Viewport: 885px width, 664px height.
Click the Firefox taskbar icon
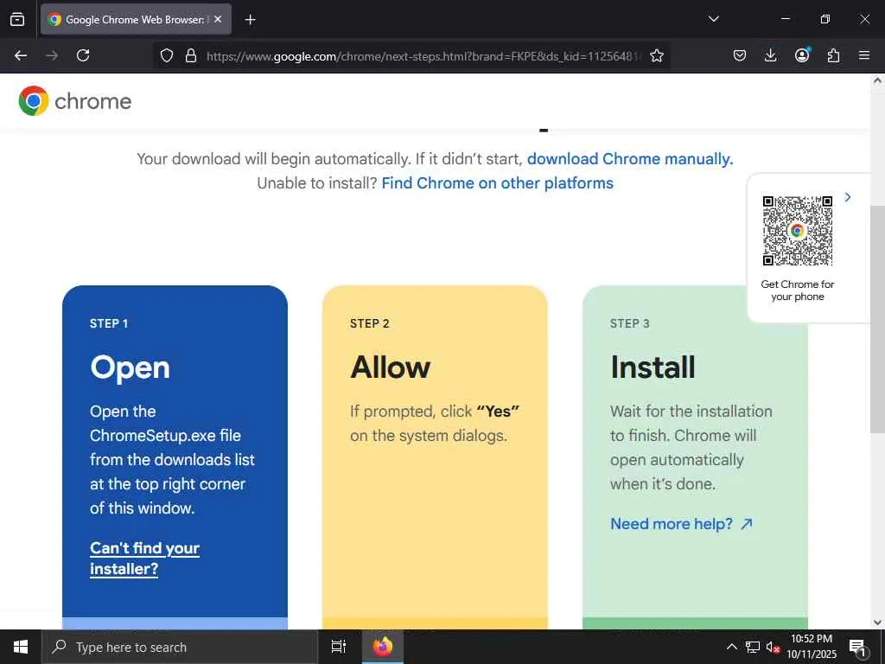(x=383, y=647)
